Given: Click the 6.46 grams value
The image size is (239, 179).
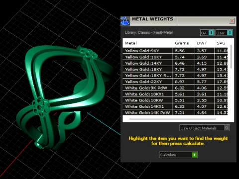Looking at the screenshot, I should [x=180, y=63].
